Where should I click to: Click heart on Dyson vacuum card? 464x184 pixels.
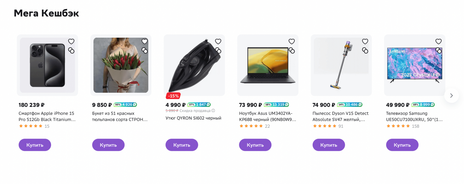[365, 41]
